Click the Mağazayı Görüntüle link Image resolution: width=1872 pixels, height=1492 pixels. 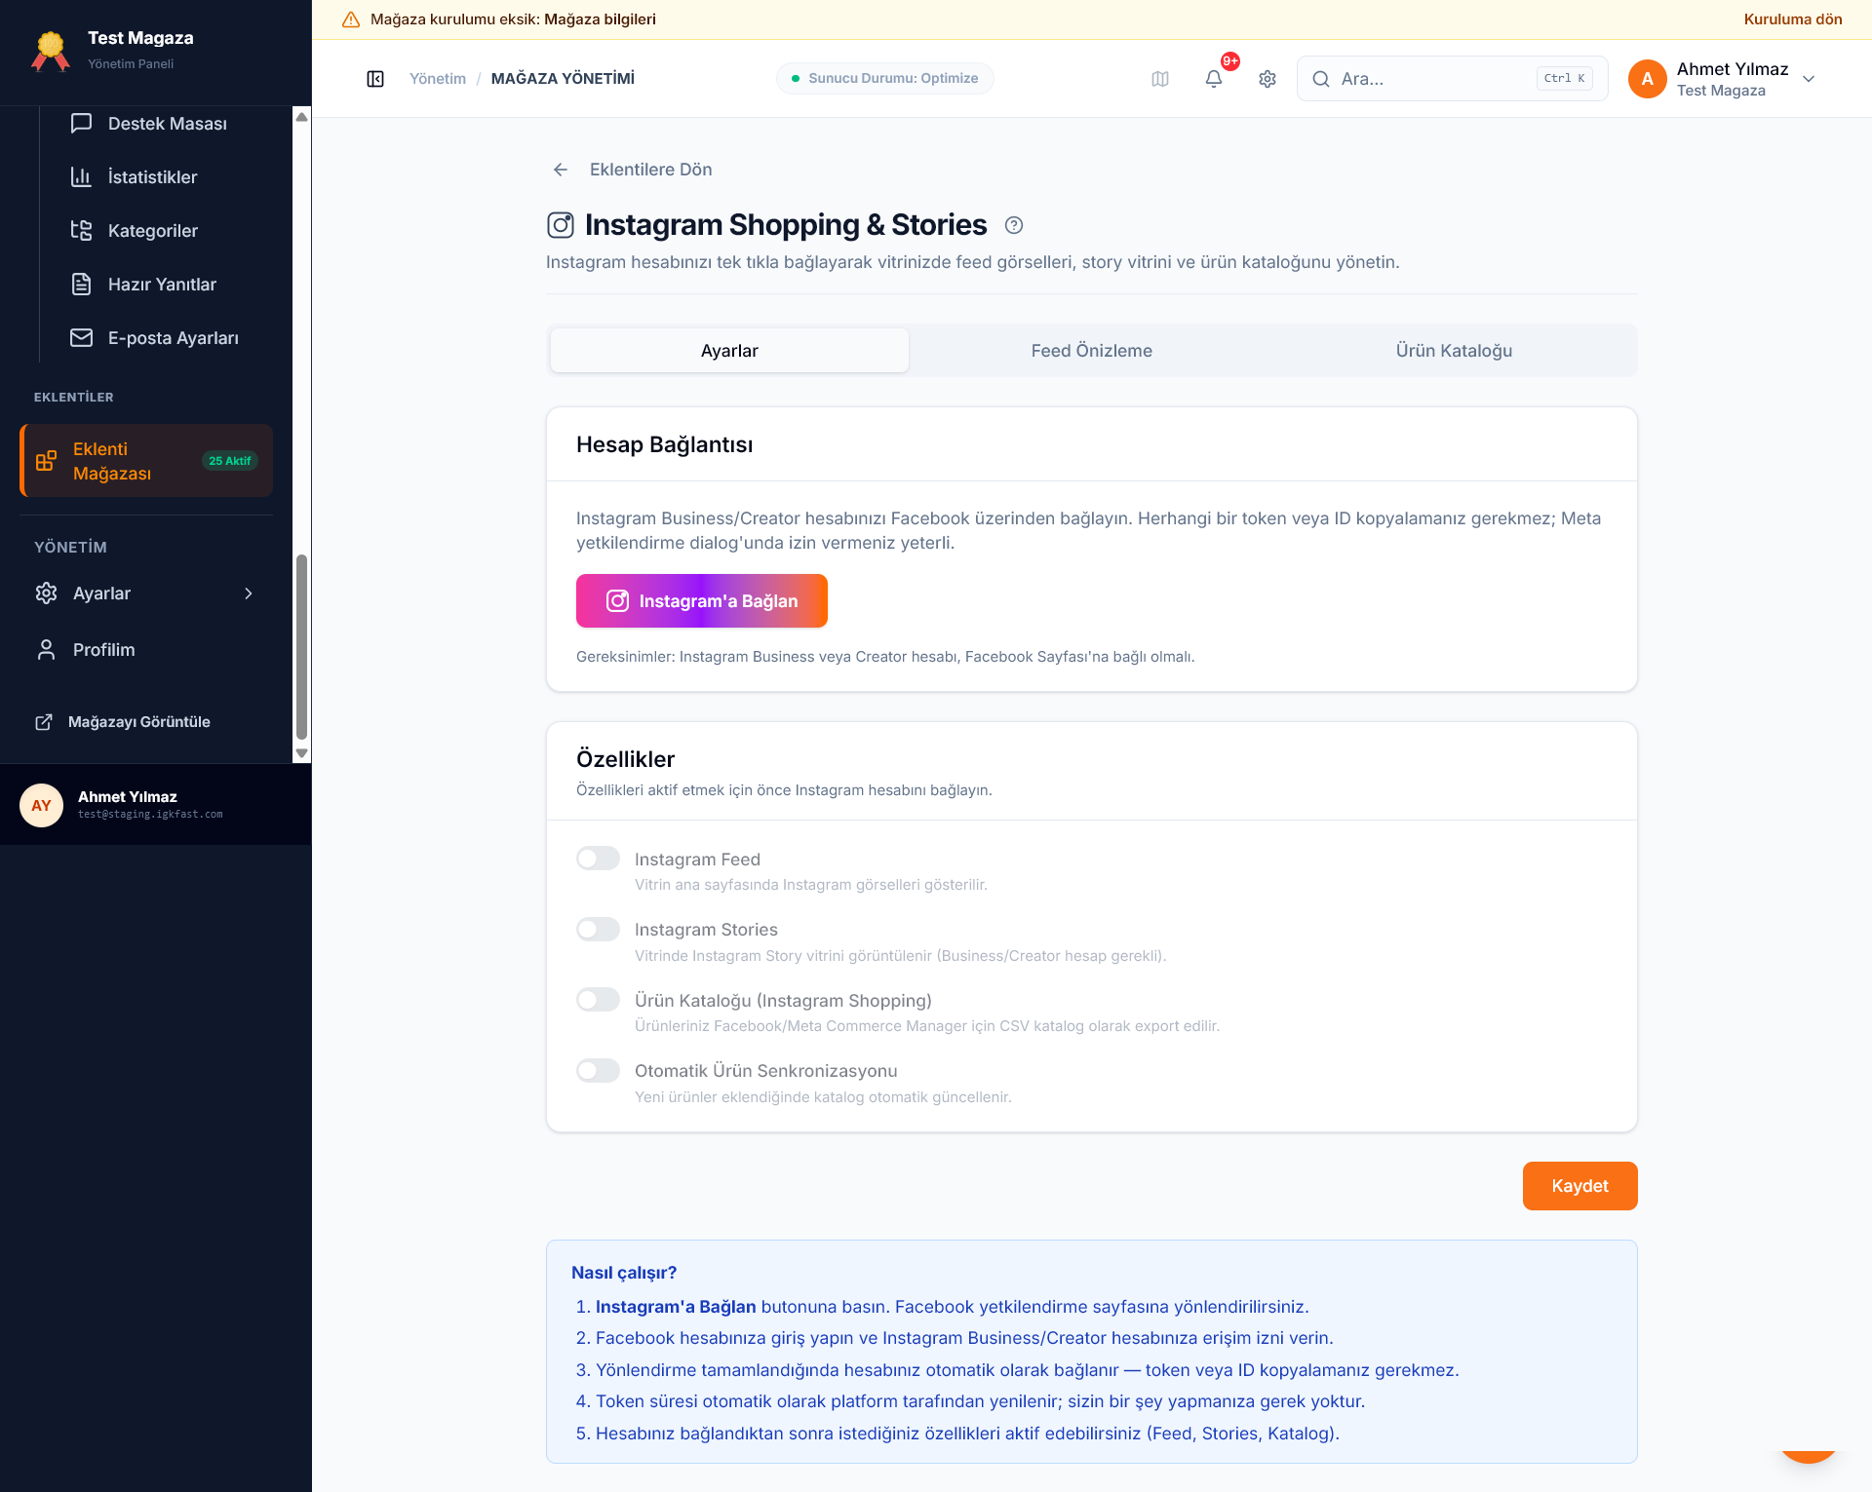139,722
